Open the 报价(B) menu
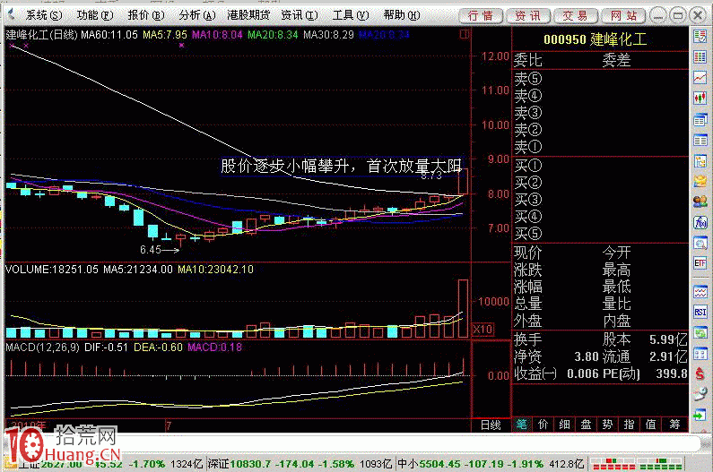The width and height of the screenshot is (713, 472). 146,15
